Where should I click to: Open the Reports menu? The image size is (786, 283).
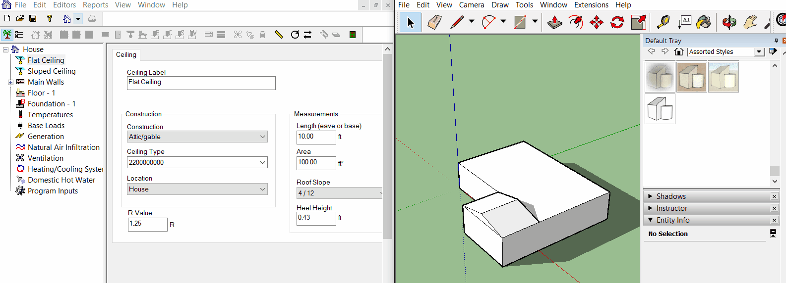(x=95, y=5)
